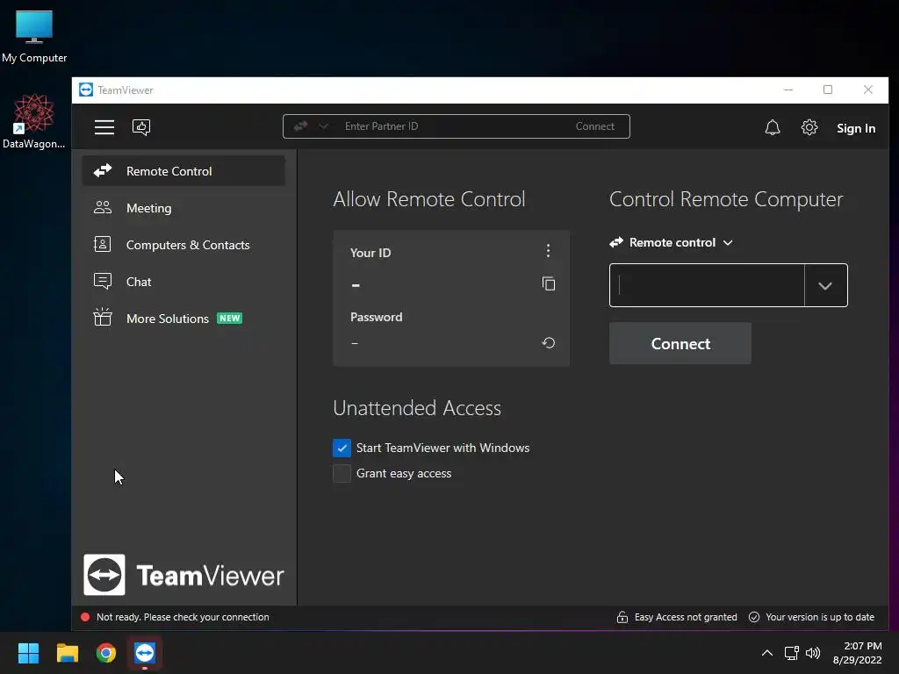Open TeamViewer settings gear
The height and width of the screenshot is (674, 899).
[x=809, y=127]
